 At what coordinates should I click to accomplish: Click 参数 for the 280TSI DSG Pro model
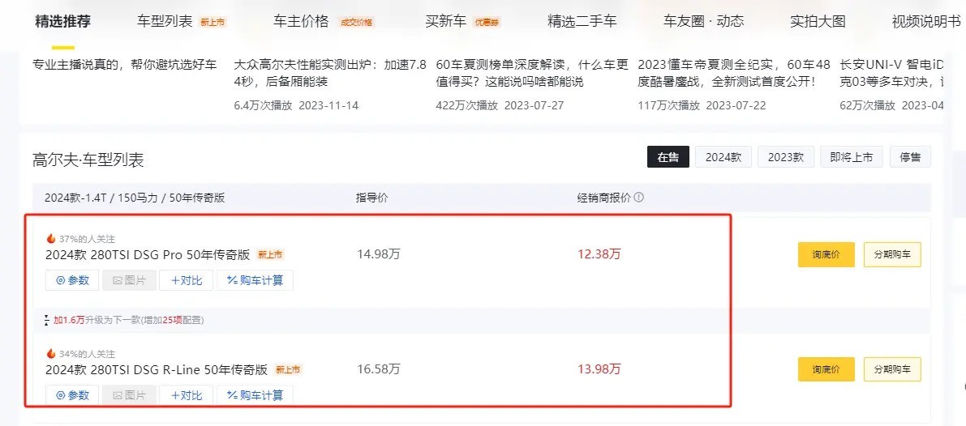pyautogui.click(x=72, y=280)
